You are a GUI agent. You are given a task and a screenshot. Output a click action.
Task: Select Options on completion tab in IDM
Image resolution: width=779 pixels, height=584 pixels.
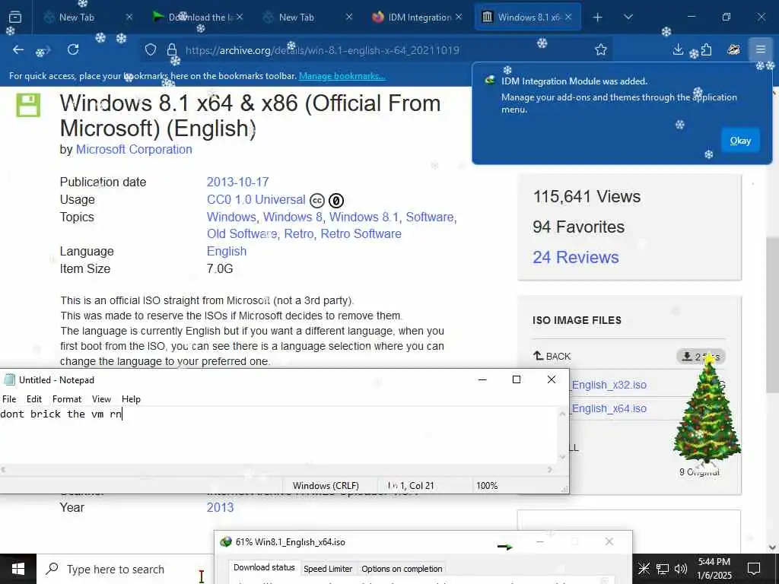(x=402, y=569)
